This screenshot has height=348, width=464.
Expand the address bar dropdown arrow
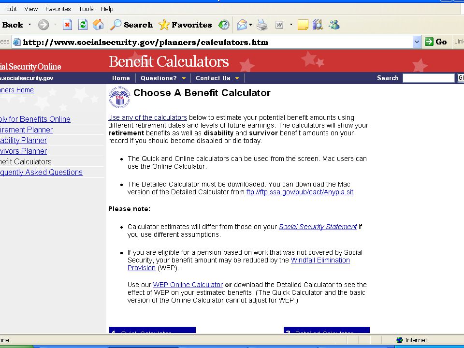tap(417, 42)
